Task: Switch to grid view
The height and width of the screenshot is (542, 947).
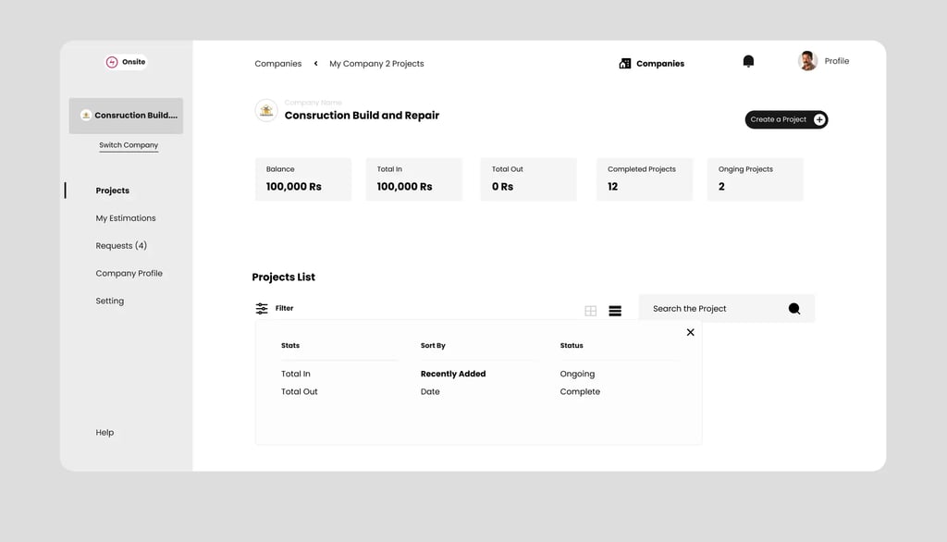Action: tap(591, 311)
